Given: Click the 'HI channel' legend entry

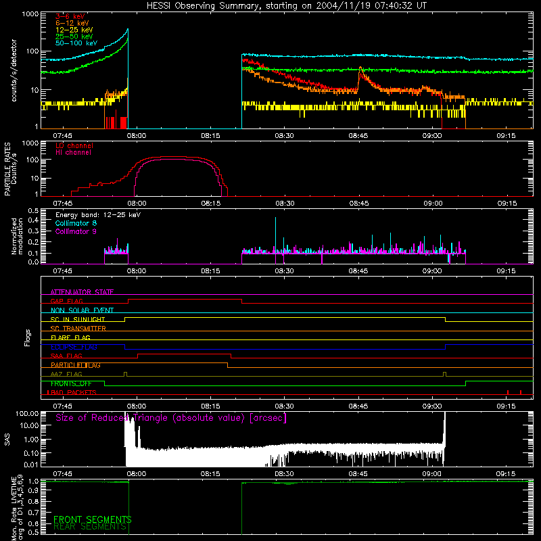Looking at the screenshot, I should pyautogui.click(x=73, y=152).
